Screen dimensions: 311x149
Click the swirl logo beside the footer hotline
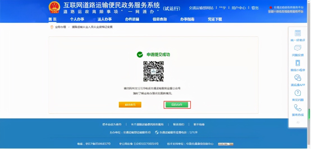click(157, 132)
